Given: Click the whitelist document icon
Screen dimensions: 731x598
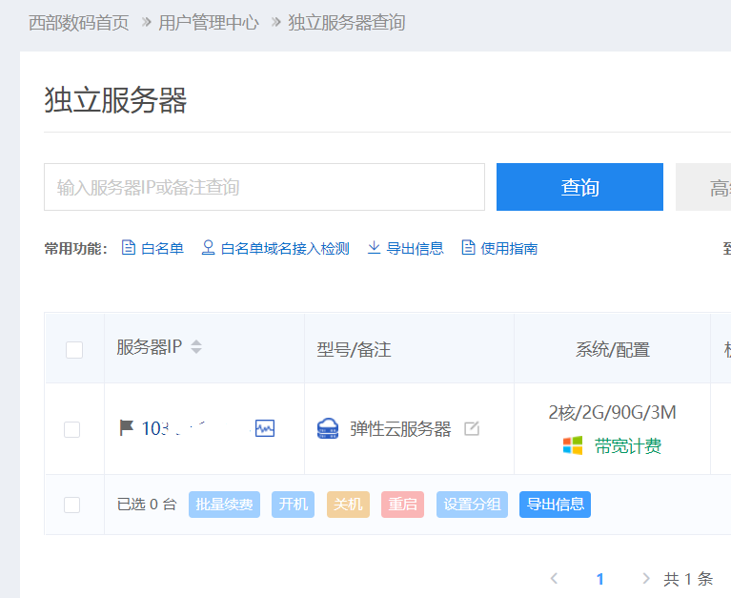Looking at the screenshot, I should tap(129, 248).
